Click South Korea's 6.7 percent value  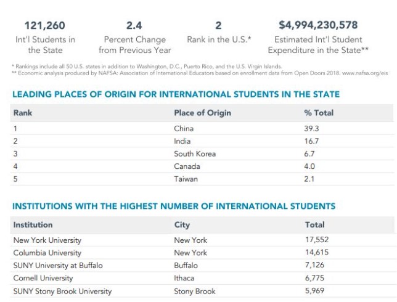(x=310, y=153)
